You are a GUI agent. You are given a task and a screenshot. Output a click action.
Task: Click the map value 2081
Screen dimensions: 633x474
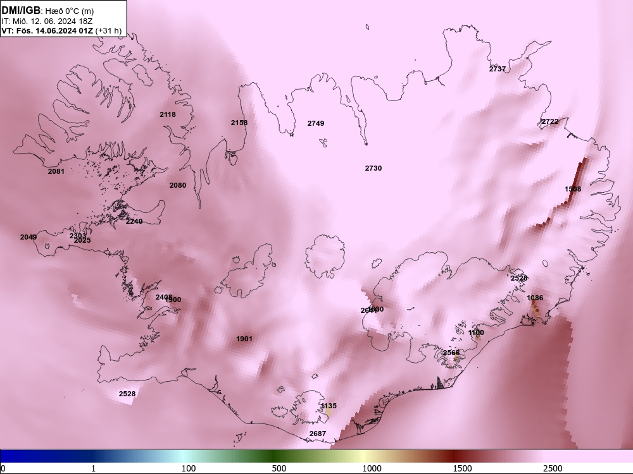(x=56, y=171)
